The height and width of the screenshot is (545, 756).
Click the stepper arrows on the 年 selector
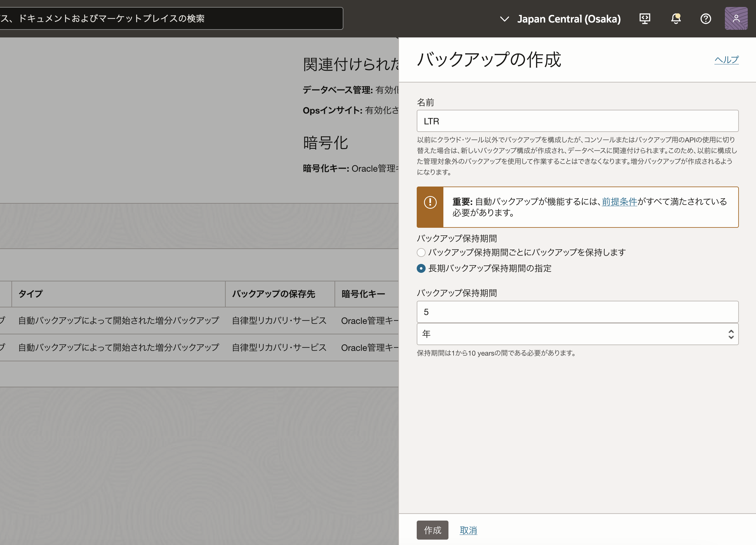tap(731, 334)
